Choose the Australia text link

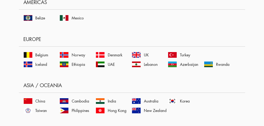click(151, 101)
